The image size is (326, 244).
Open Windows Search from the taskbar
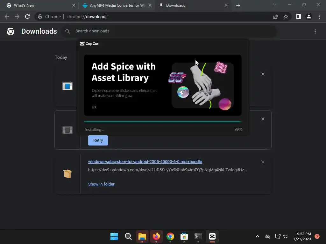tap(128, 236)
